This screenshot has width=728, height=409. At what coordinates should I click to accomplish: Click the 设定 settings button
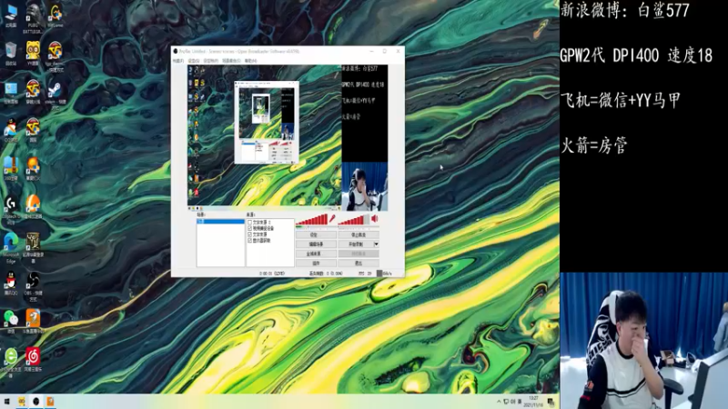click(316, 234)
